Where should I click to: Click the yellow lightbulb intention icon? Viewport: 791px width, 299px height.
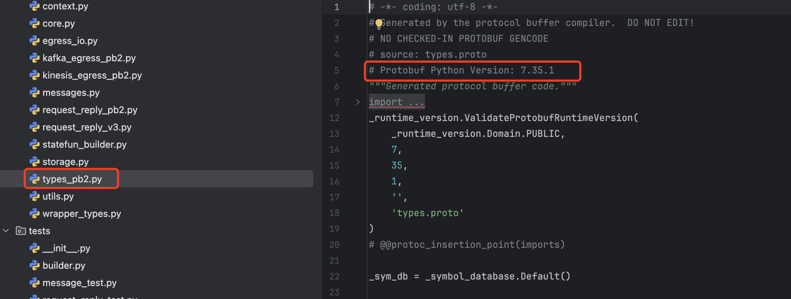click(379, 24)
